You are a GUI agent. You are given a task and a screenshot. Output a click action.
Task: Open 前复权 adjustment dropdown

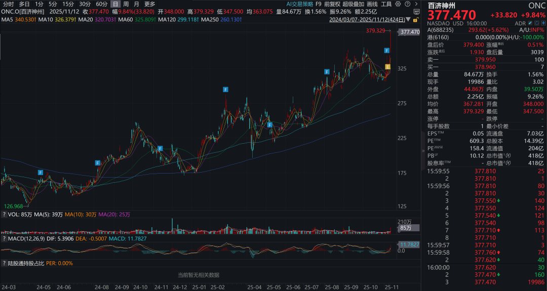[x=332, y=4]
